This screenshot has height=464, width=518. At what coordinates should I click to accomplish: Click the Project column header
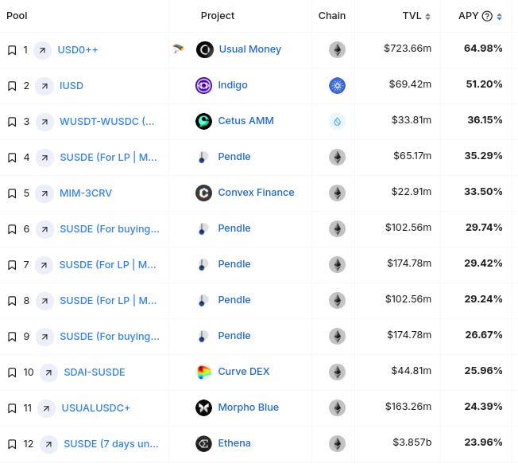coord(218,16)
